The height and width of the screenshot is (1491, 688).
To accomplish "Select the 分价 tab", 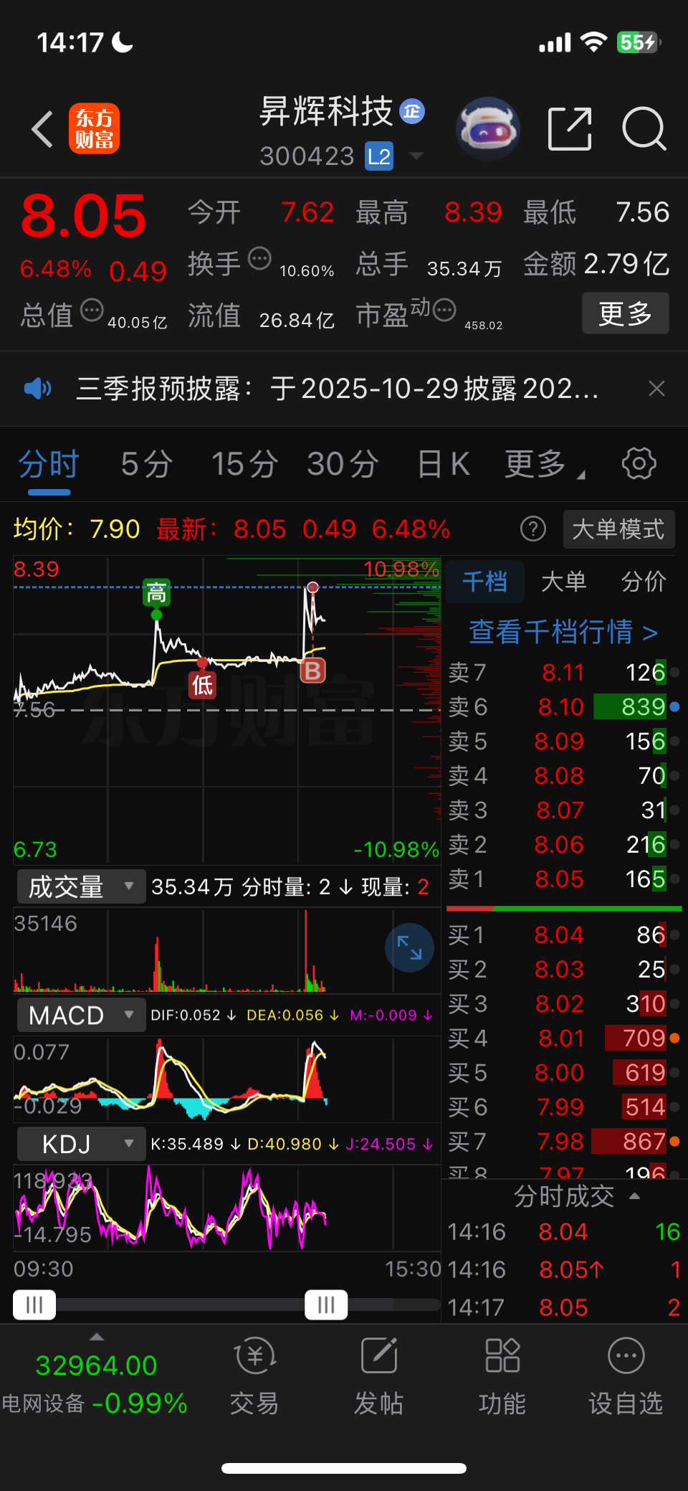I will coord(644,581).
